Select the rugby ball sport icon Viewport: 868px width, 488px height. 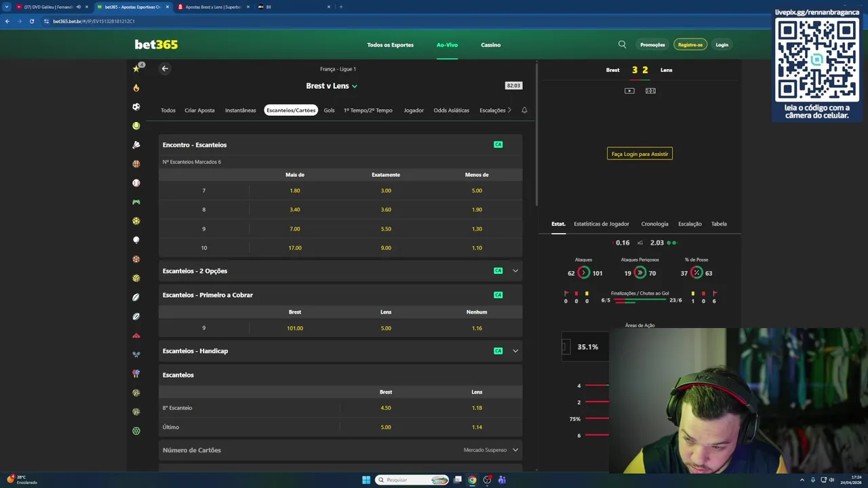coord(136,317)
